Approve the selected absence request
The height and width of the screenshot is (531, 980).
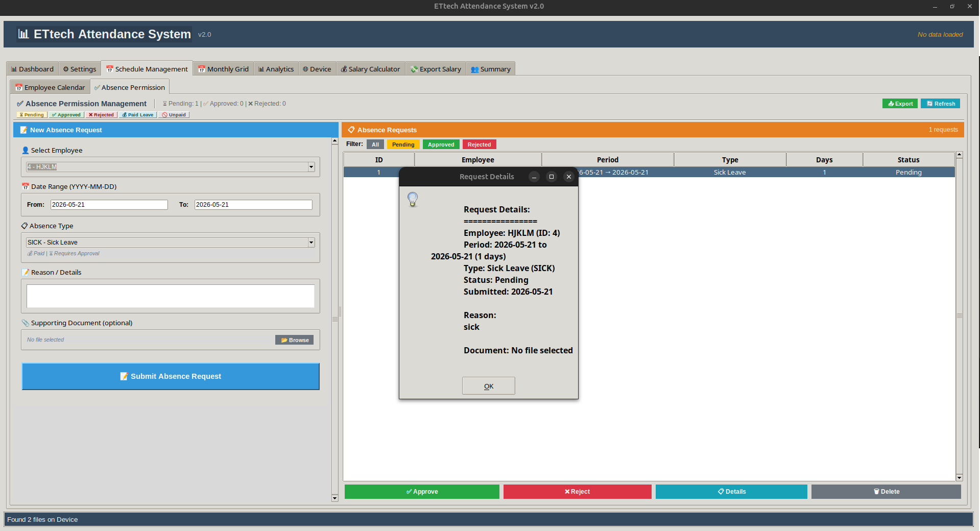pyautogui.click(x=422, y=492)
